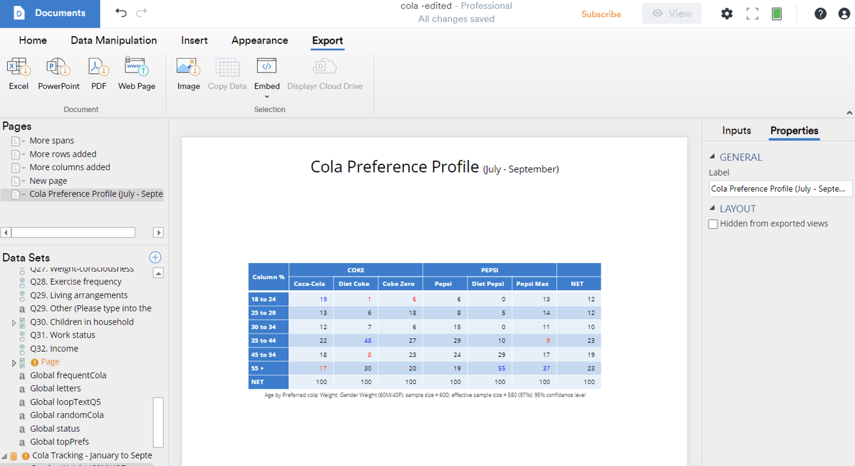Click the Data Sets vertical scrollbar thumb
Viewport: 855px width, 466px height.
tap(158, 422)
